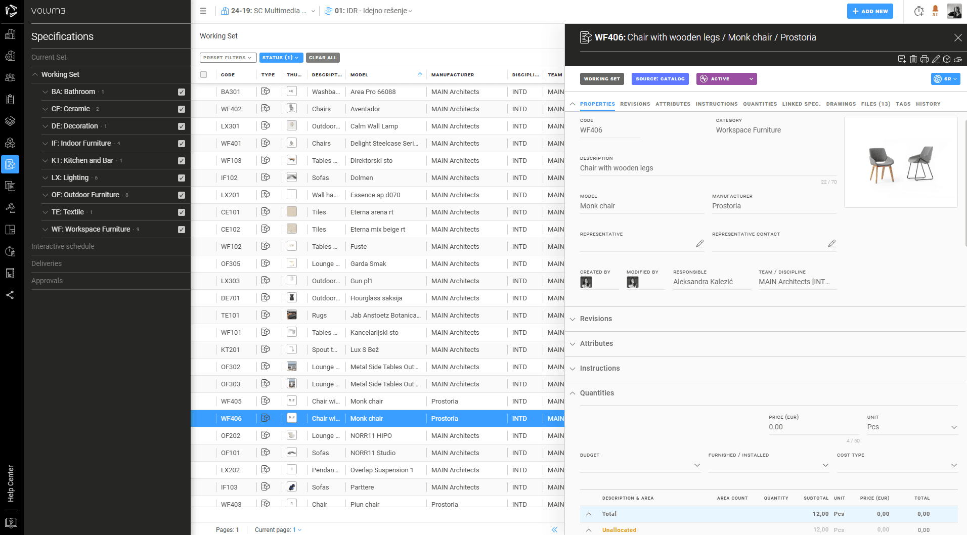967x535 pixels.
Task: Click the Eterna arena rt tile color thumbnail
Action: 291,212
